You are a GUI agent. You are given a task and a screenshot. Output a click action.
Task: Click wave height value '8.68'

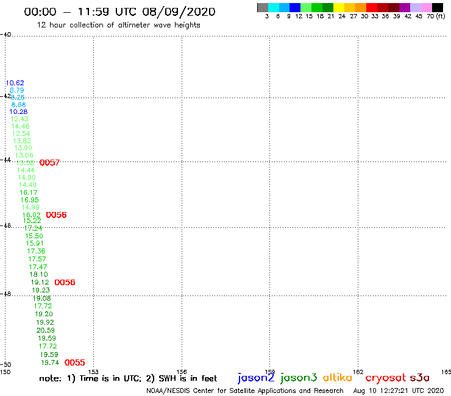pos(18,105)
